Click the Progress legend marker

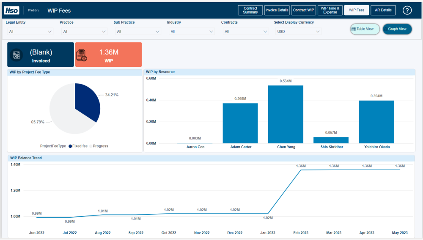point(91,146)
